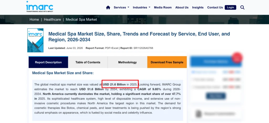The width and height of the screenshot is (269, 123).
Task: Navigate to Contact Us
Action: tap(215, 7)
